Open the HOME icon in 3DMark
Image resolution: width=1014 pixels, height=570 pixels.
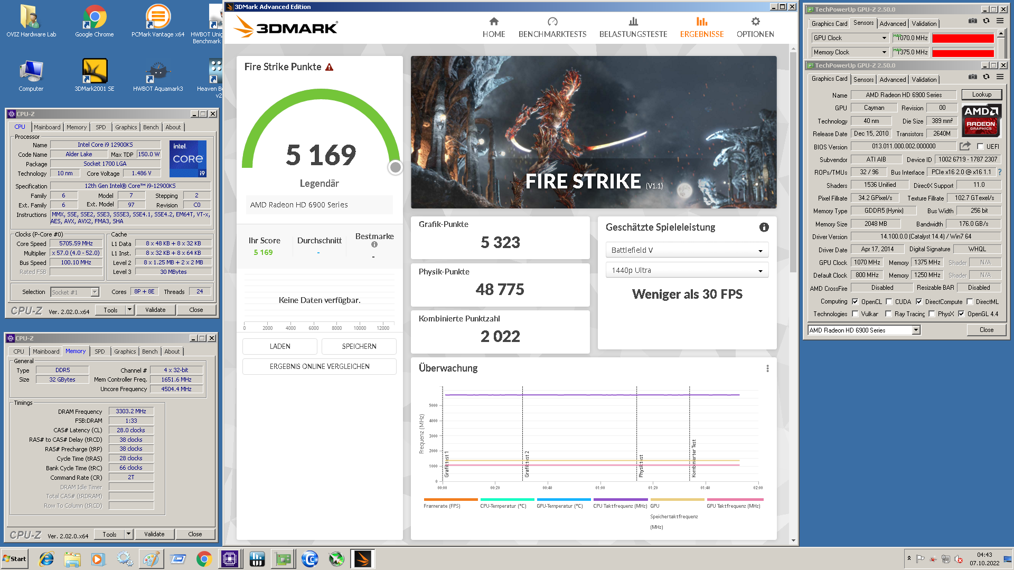click(494, 22)
